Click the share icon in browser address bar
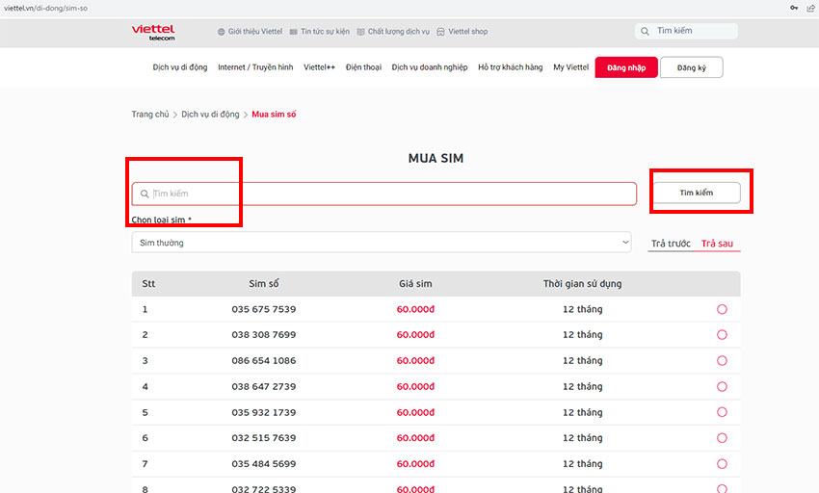The image size is (819, 493). pos(810,8)
